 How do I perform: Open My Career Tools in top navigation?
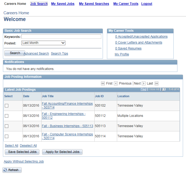point(126,4)
